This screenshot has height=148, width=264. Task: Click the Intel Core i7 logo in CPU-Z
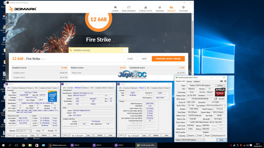[52, 96]
